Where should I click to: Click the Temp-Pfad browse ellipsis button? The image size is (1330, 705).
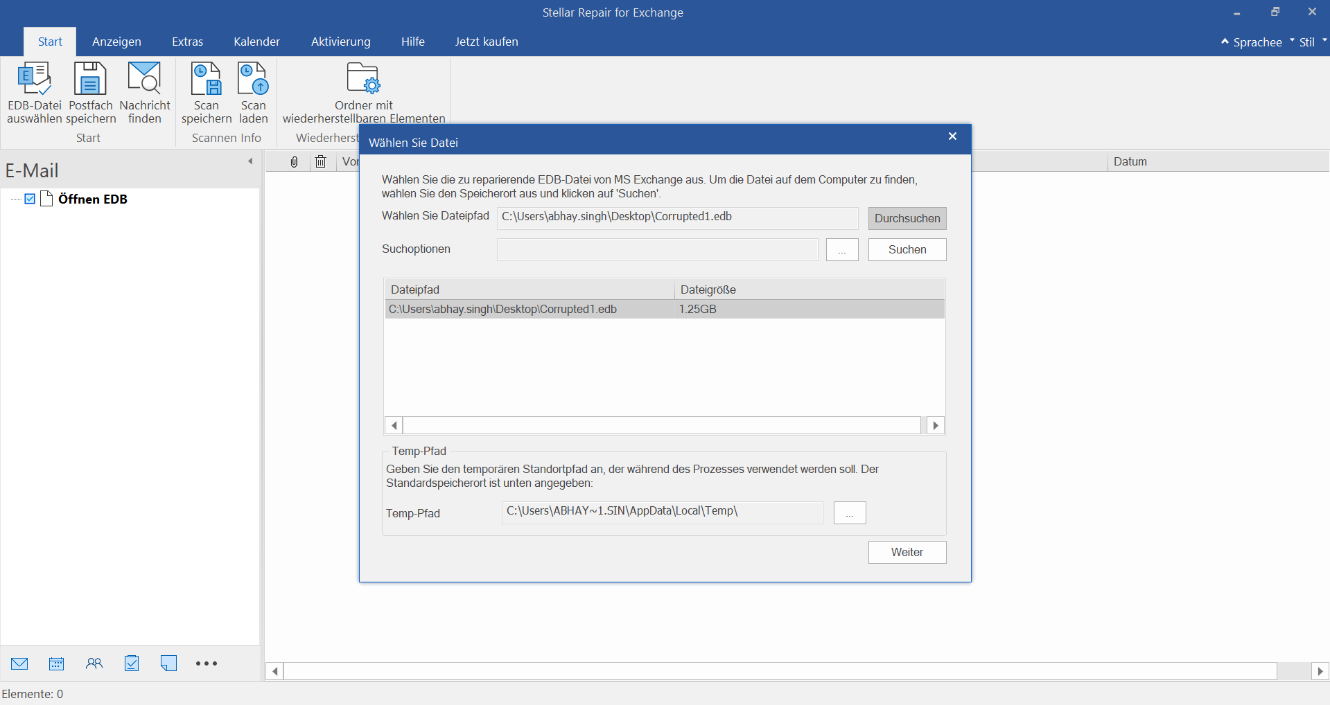point(850,512)
